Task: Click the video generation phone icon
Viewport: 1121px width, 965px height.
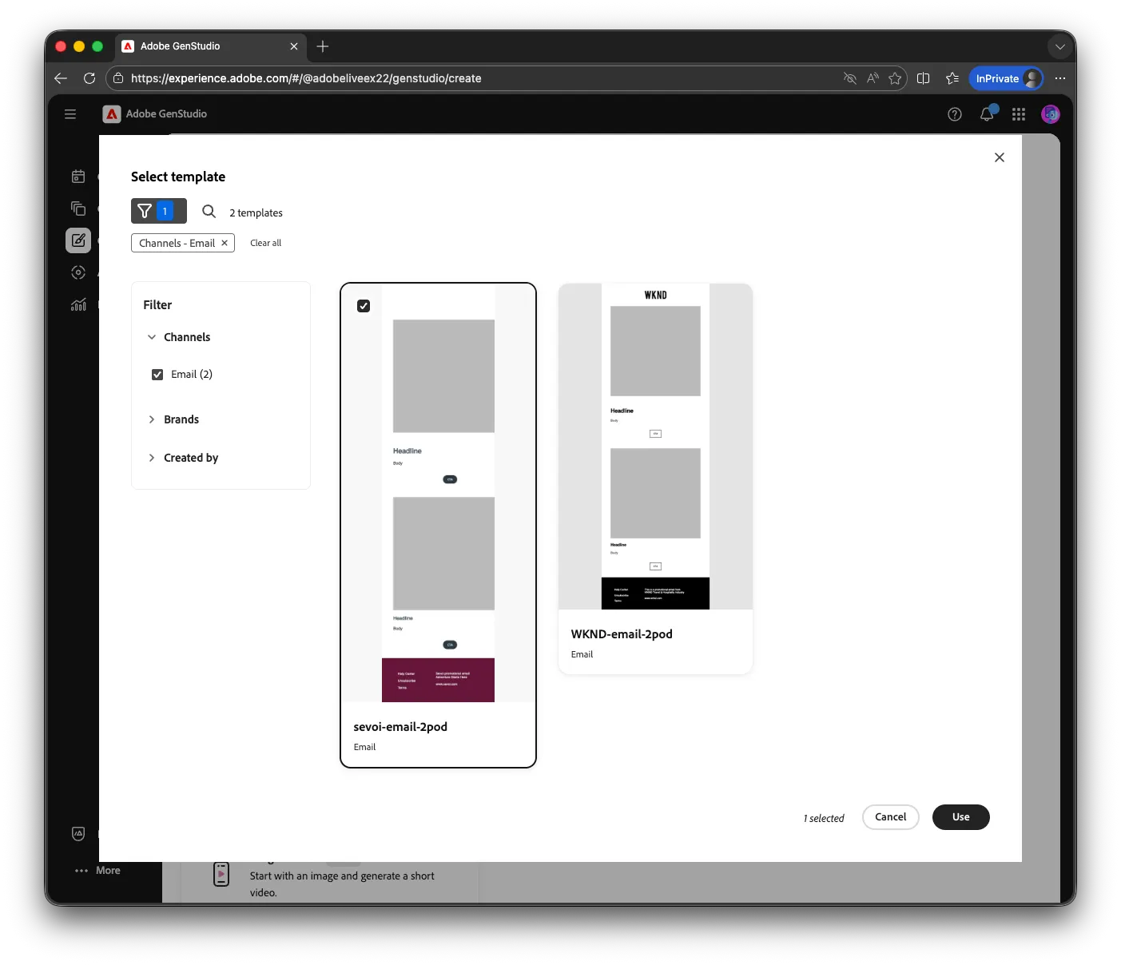Action: [221, 875]
